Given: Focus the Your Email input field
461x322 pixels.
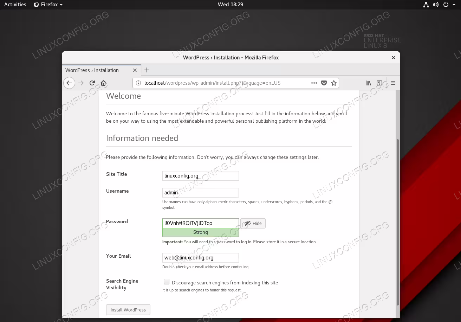Looking at the screenshot, I should click(x=201, y=258).
